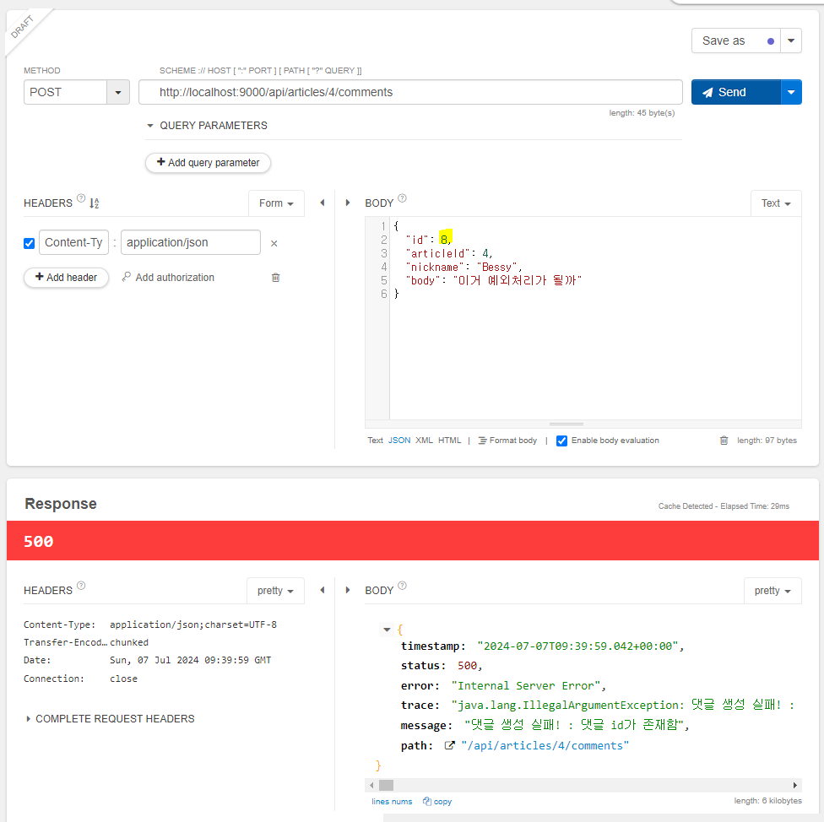Click the trace java.lang.IllegalArgumentException value

click(x=623, y=705)
